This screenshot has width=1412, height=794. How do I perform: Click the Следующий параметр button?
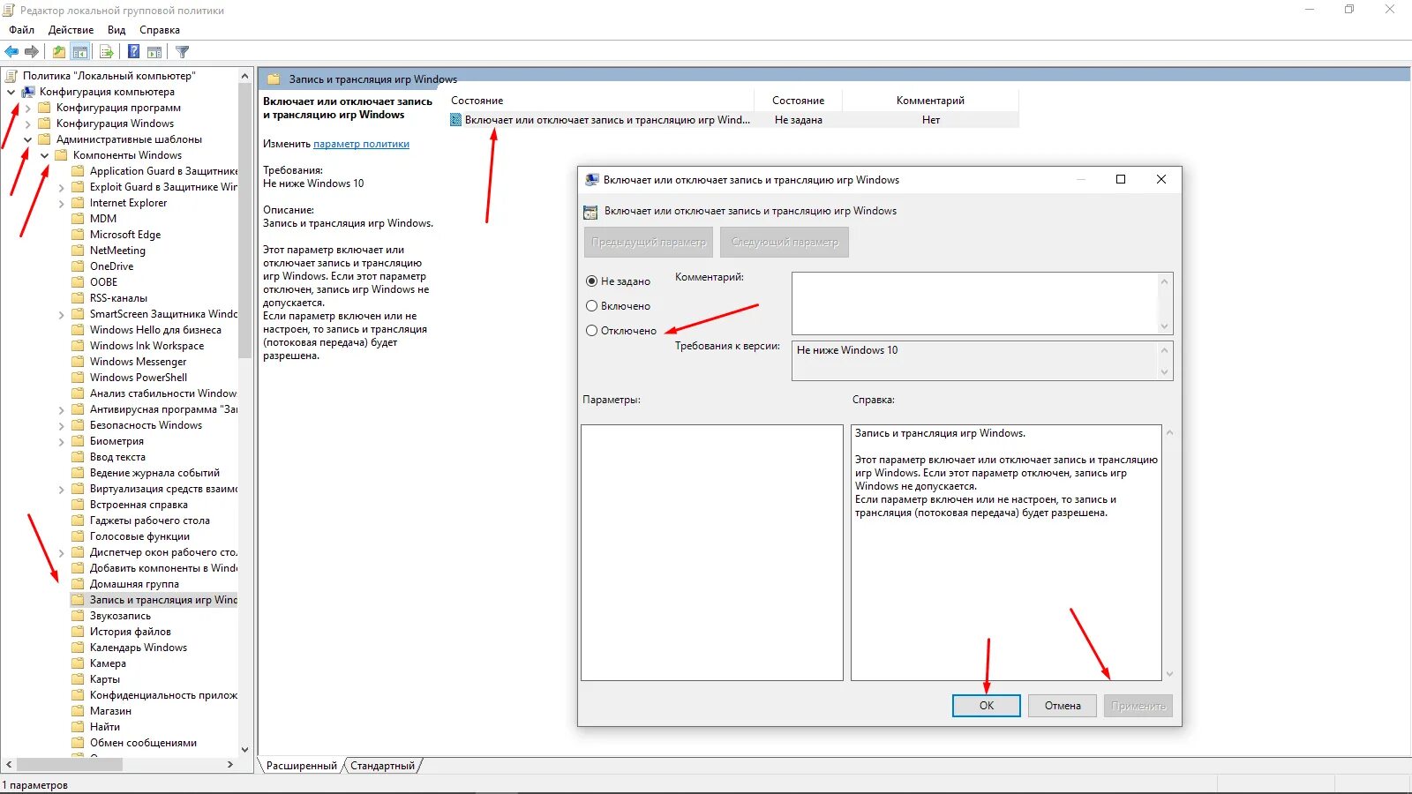tap(785, 242)
